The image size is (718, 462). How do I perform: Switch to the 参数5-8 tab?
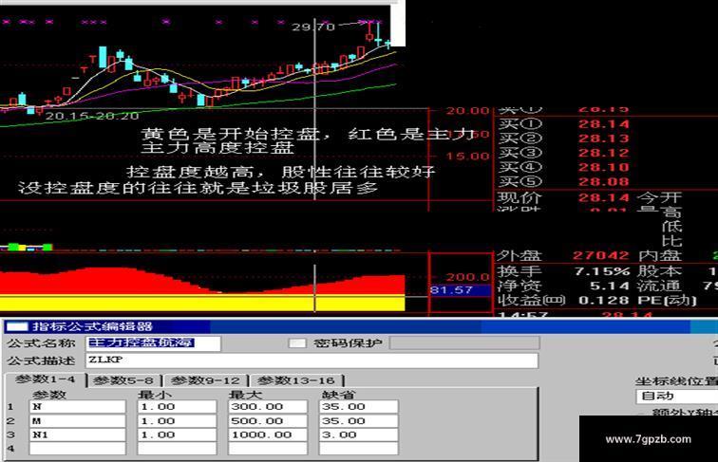point(123,380)
